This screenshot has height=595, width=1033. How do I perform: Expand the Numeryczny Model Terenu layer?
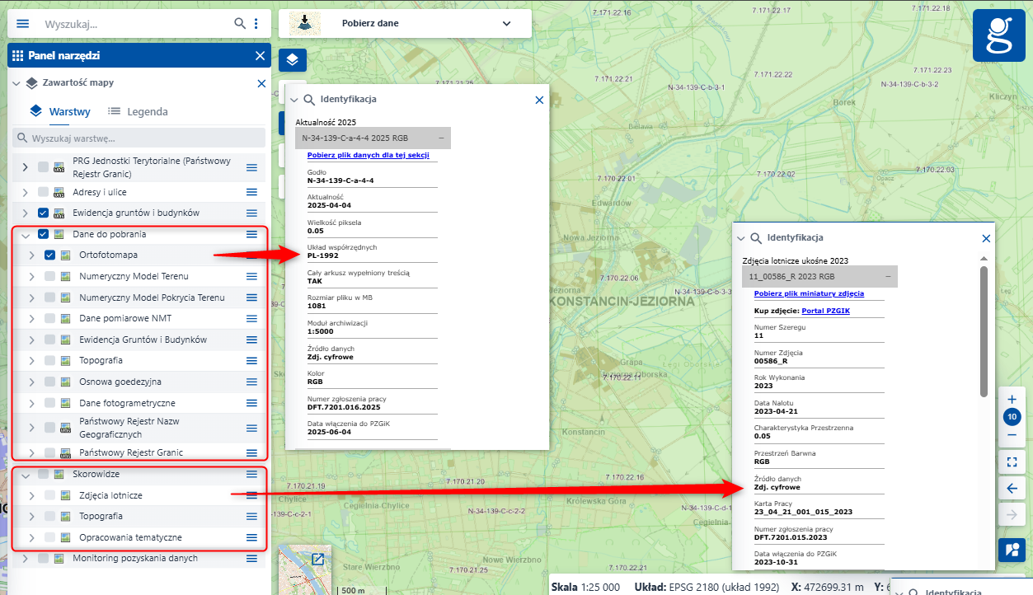[32, 277]
